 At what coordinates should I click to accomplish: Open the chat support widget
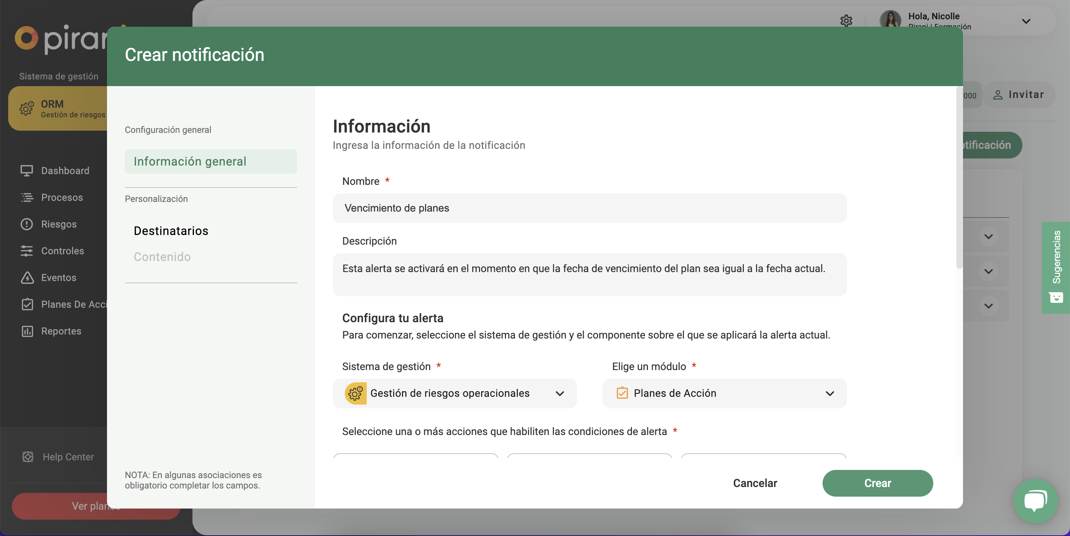[x=1035, y=500]
